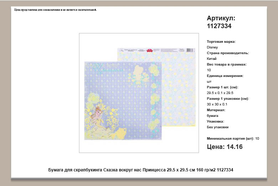
Task: Click the price Цена: 14.16
Action: pyautogui.click(x=225, y=146)
